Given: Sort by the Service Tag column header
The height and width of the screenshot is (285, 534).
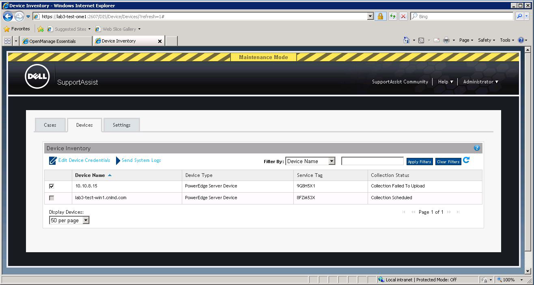Looking at the screenshot, I should click(310, 175).
